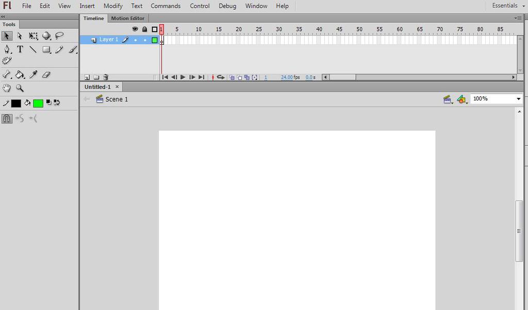Select the Pencil tool

pos(59,50)
